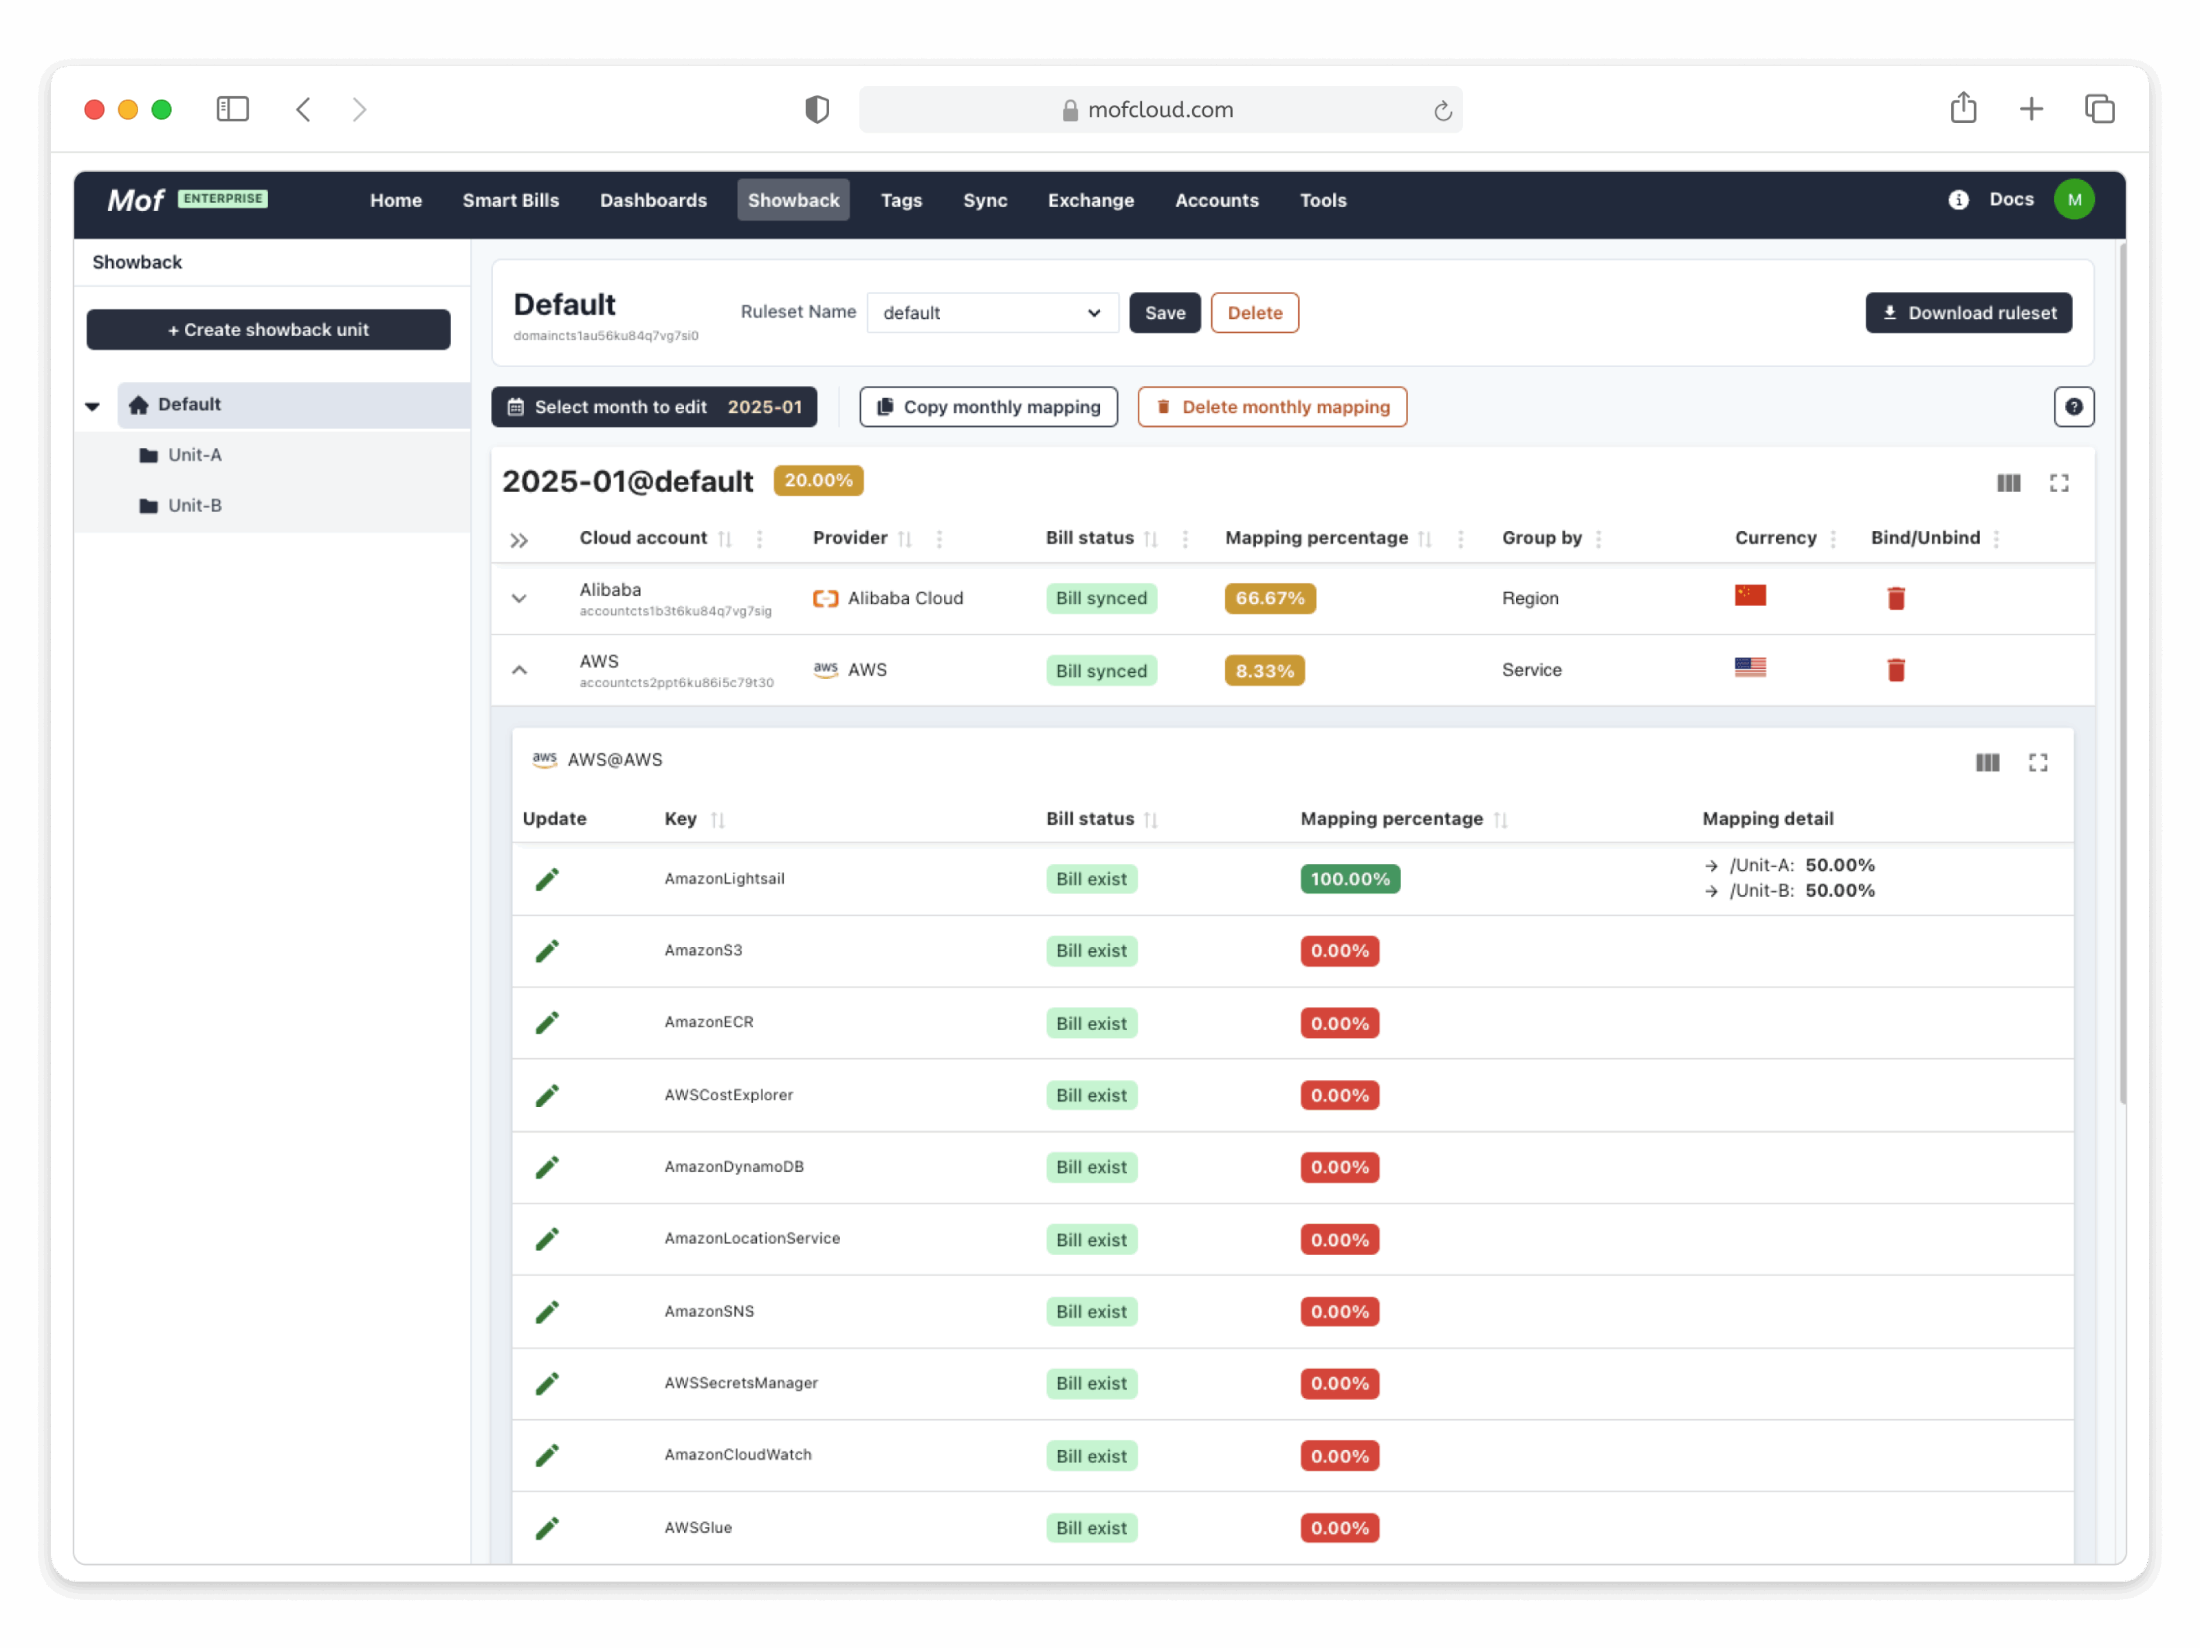The height and width of the screenshot is (1648, 2200).
Task: Edit the AWSSecretsManager mapping
Action: click(547, 1383)
